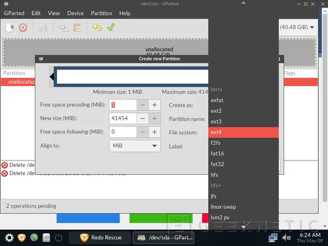Open the settings gear in taskbar
The height and width of the screenshot is (246, 328).
coord(9,237)
